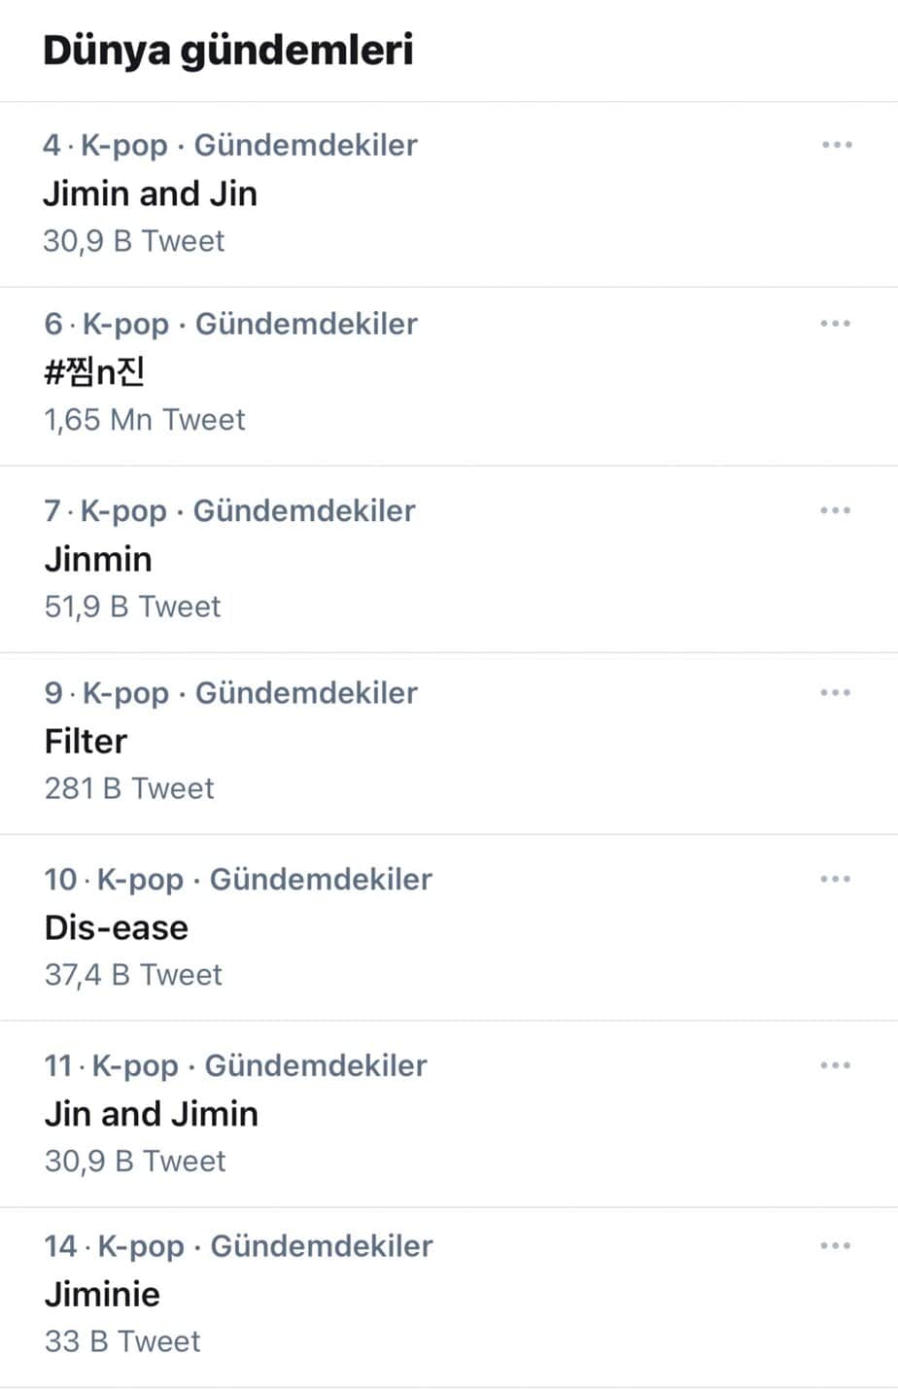Tap the 33 B Tweet count
Viewport: 898px width, 1390px height.
click(x=122, y=1341)
